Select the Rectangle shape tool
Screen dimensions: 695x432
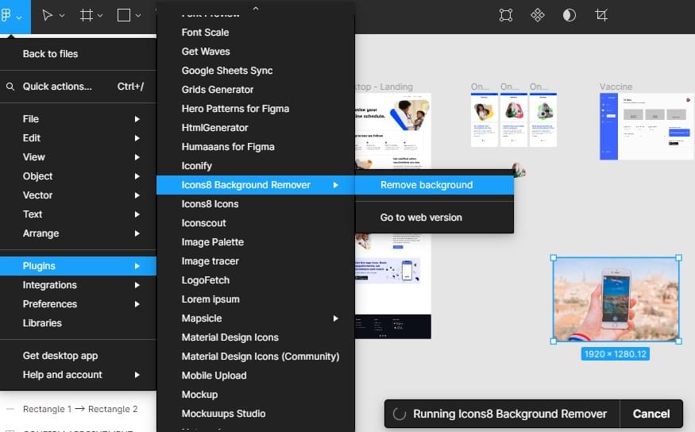pyautogui.click(x=124, y=15)
